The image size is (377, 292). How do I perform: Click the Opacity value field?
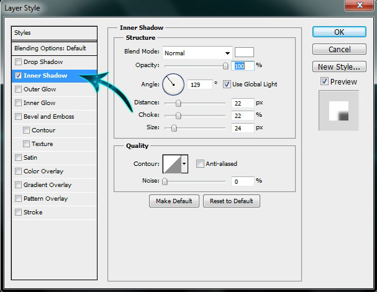242,65
